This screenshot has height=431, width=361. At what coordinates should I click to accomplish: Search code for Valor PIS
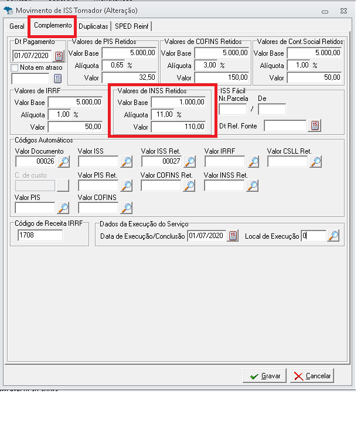point(63,208)
